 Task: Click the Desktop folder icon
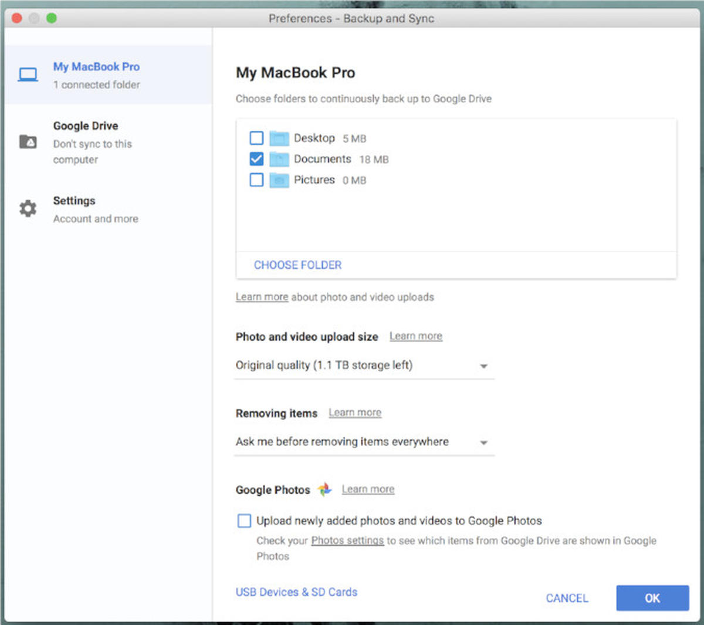[279, 138]
